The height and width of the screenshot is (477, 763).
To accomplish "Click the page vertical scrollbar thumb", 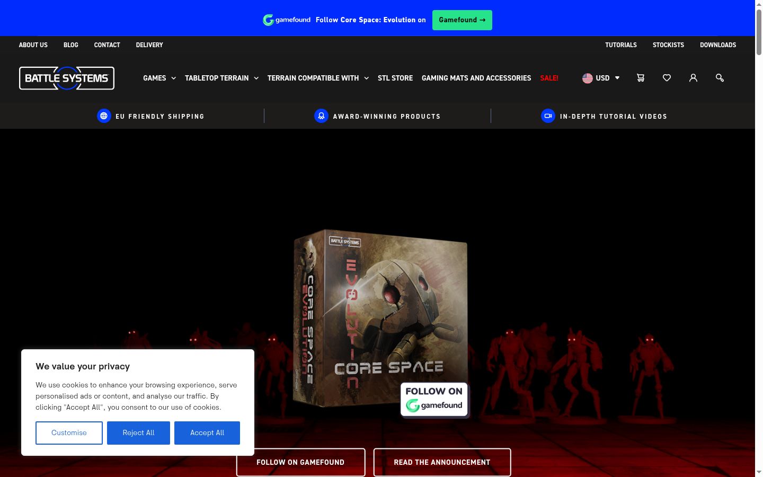I will coord(759,32).
